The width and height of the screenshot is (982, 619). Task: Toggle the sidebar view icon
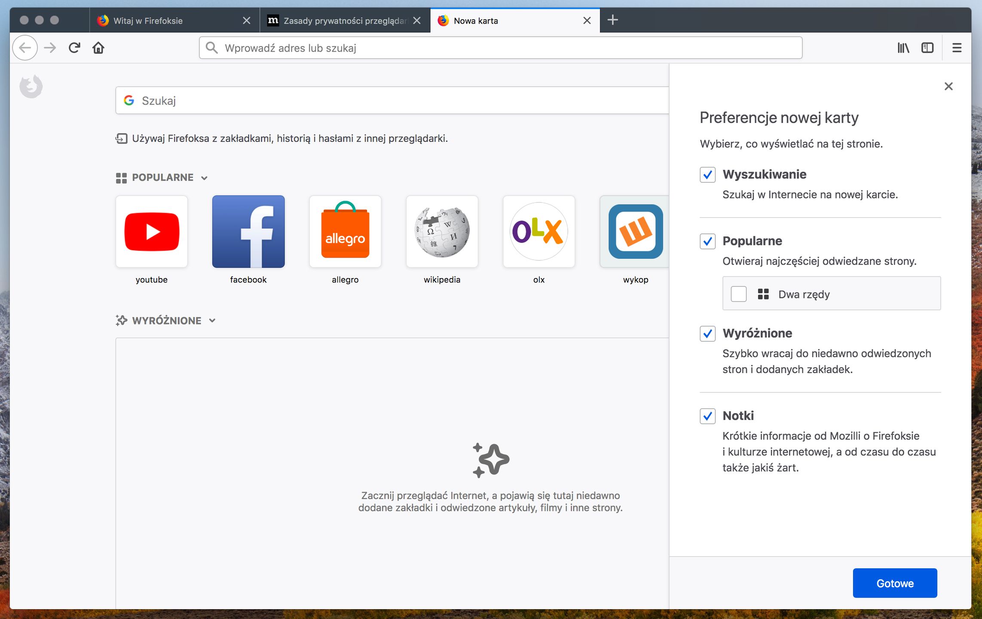coord(927,48)
